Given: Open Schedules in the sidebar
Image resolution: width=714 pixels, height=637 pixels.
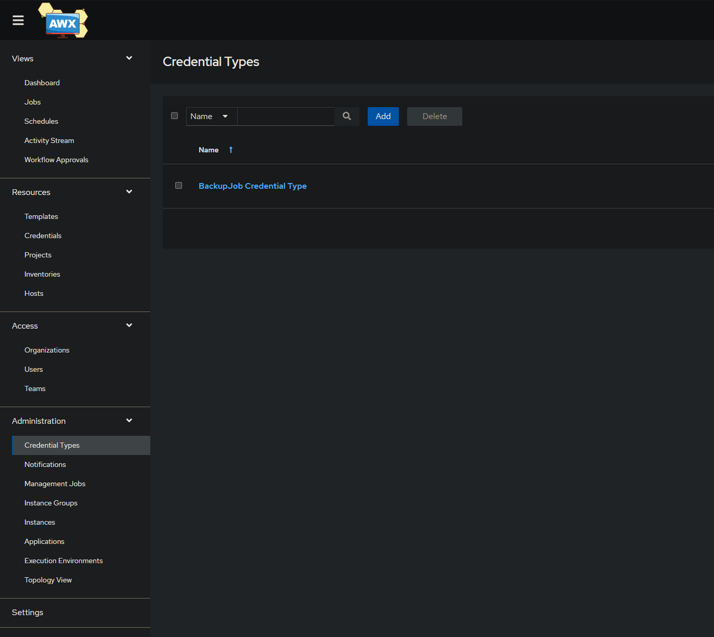Looking at the screenshot, I should (x=42, y=121).
